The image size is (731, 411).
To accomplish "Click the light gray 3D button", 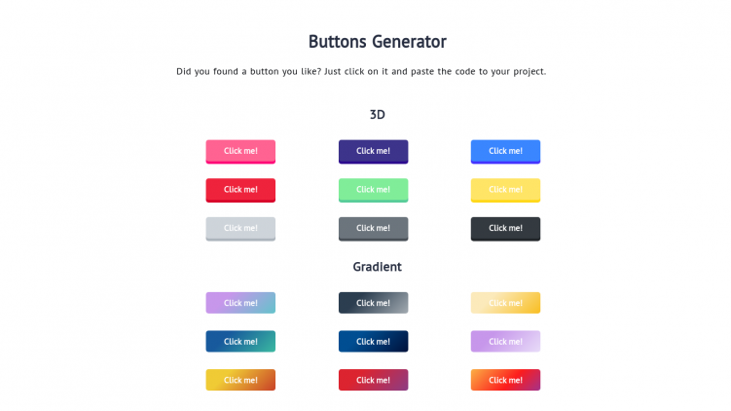I will [240, 228].
